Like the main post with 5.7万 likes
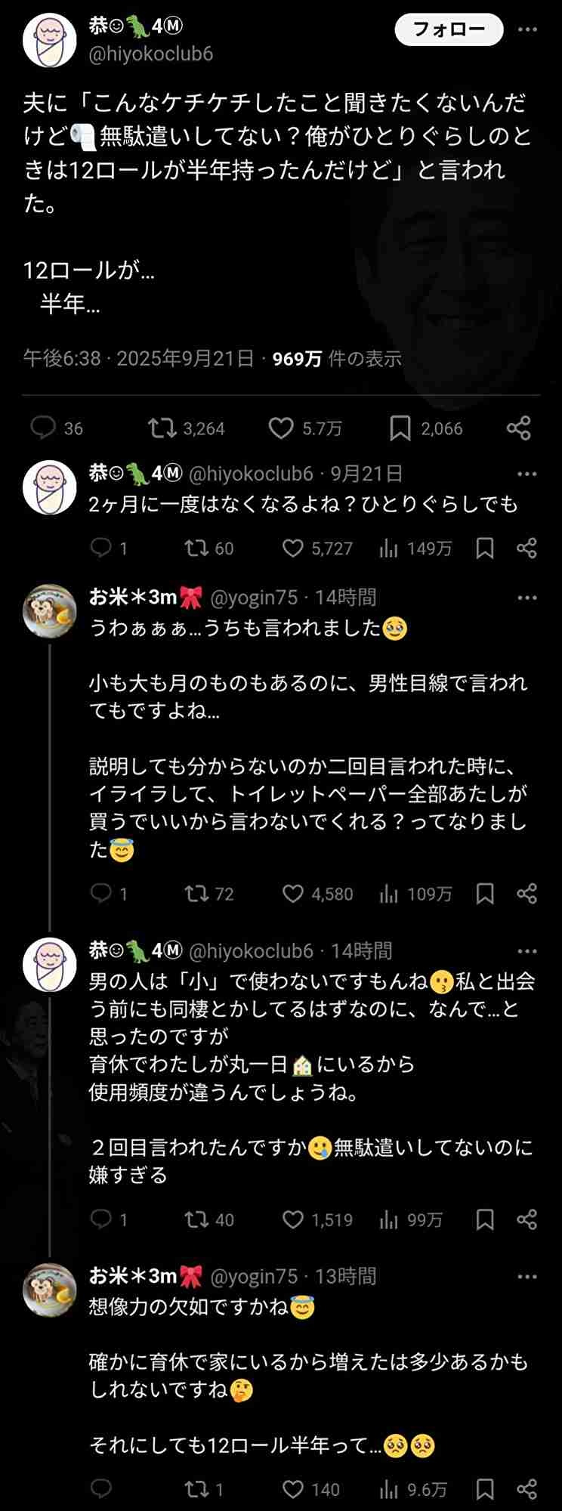This screenshot has width=562, height=1511. [x=281, y=428]
